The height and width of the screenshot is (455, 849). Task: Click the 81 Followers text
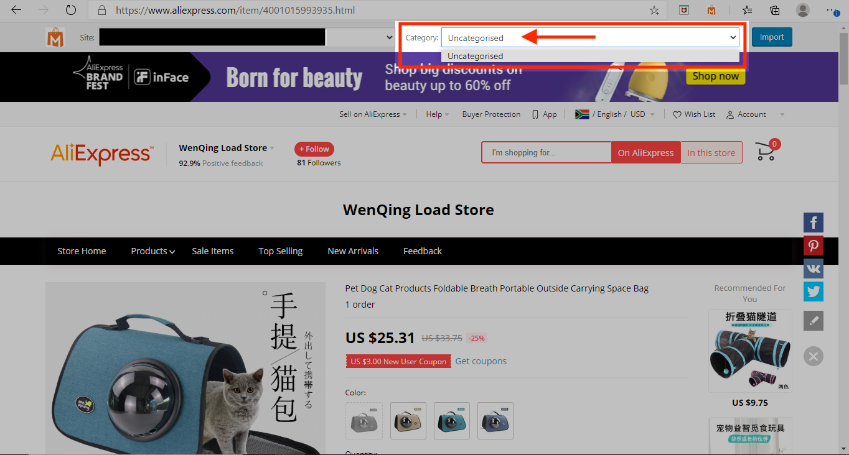319,163
